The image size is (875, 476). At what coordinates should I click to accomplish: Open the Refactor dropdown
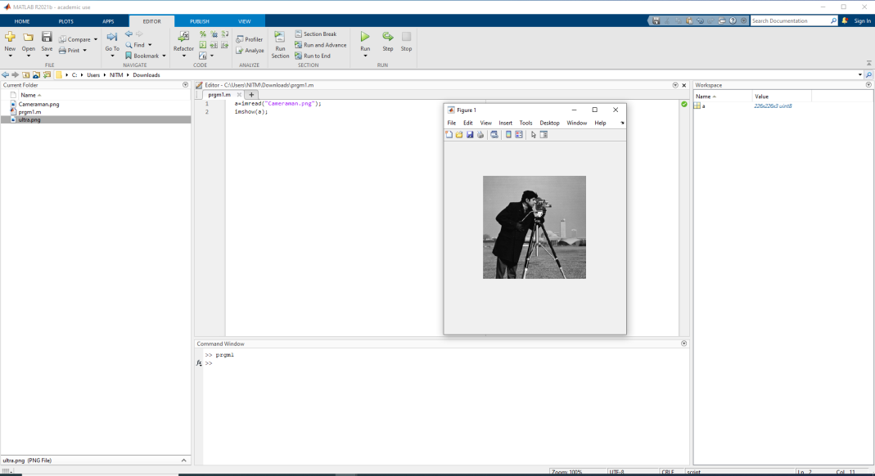[183, 56]
